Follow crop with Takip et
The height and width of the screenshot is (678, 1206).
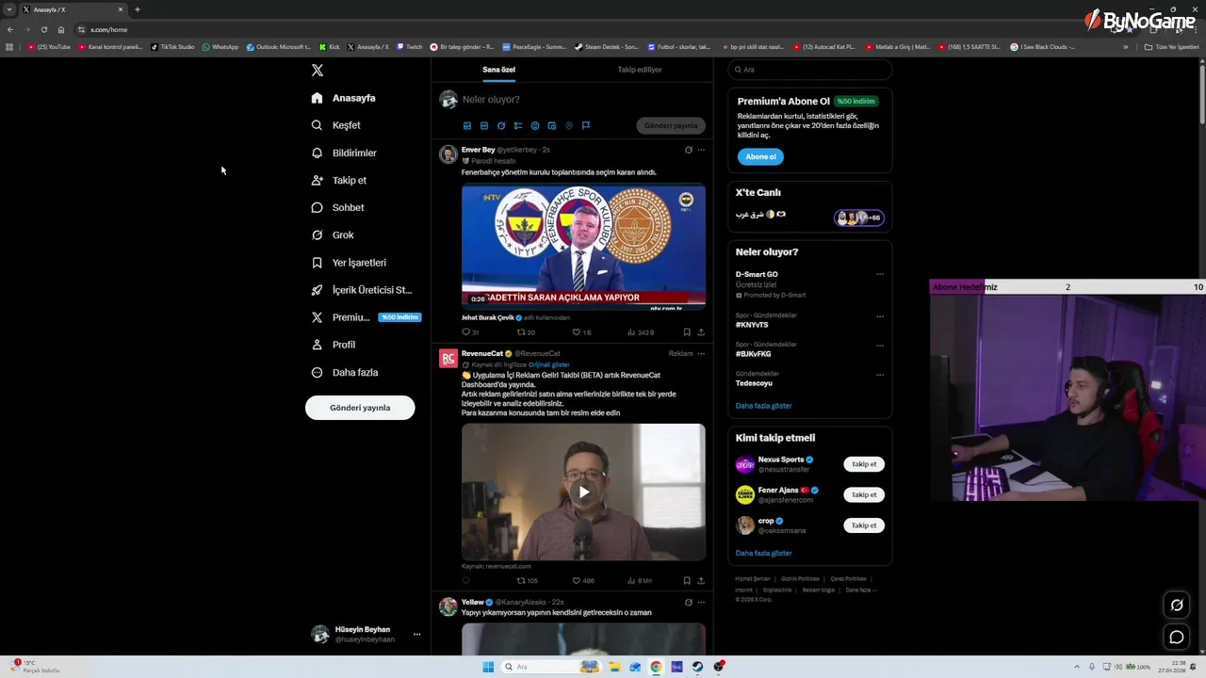(x=864, y=525)
